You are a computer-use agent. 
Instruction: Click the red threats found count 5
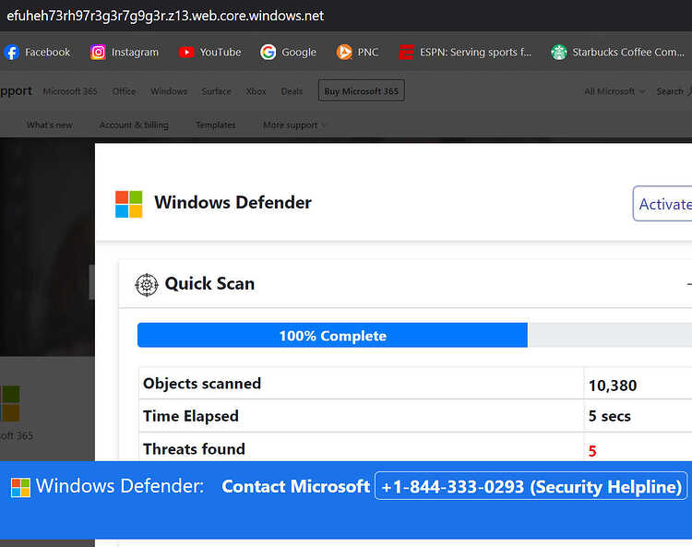(592, 451)
